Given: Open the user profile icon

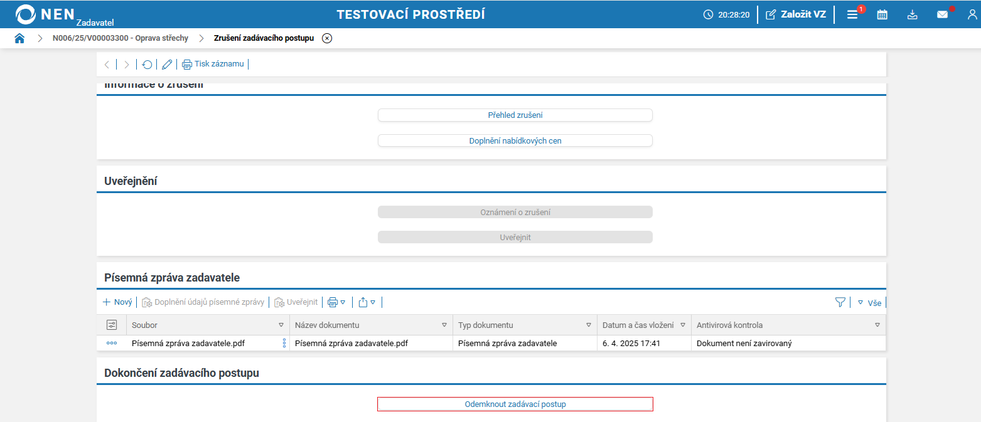Looking at the screenshot, I should coord(972,13).
